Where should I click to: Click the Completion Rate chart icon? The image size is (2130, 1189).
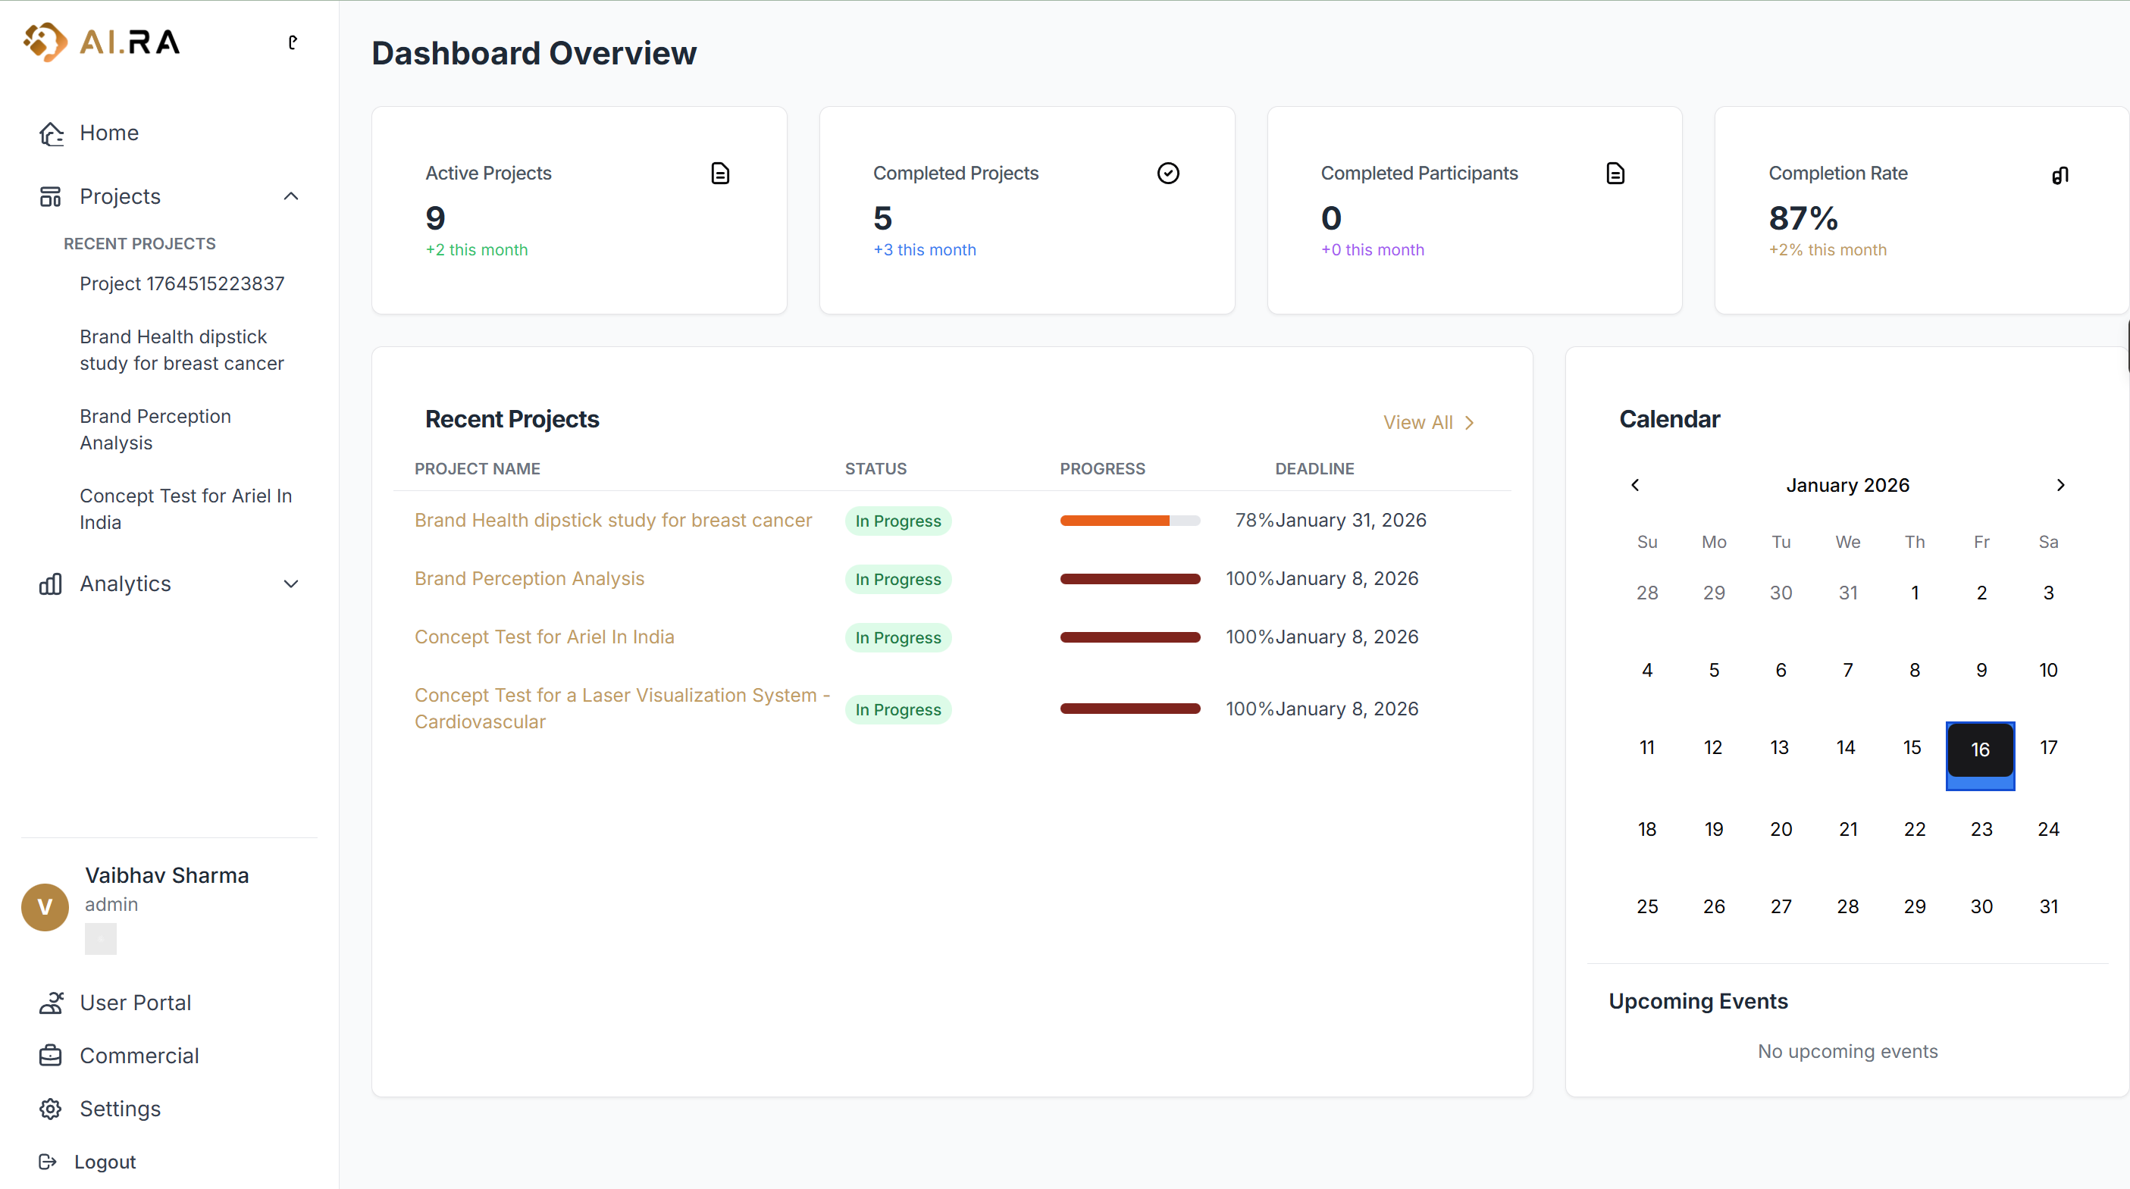2060,174
